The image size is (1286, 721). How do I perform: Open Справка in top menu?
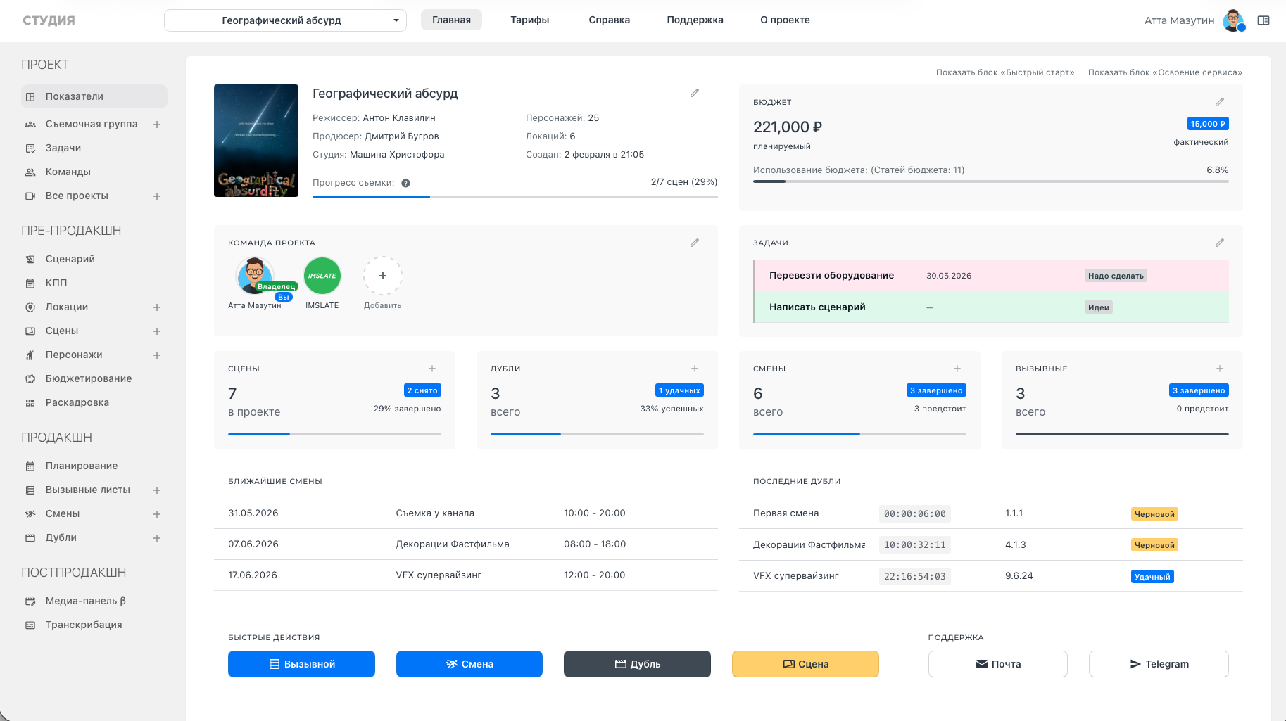[610, 20]
